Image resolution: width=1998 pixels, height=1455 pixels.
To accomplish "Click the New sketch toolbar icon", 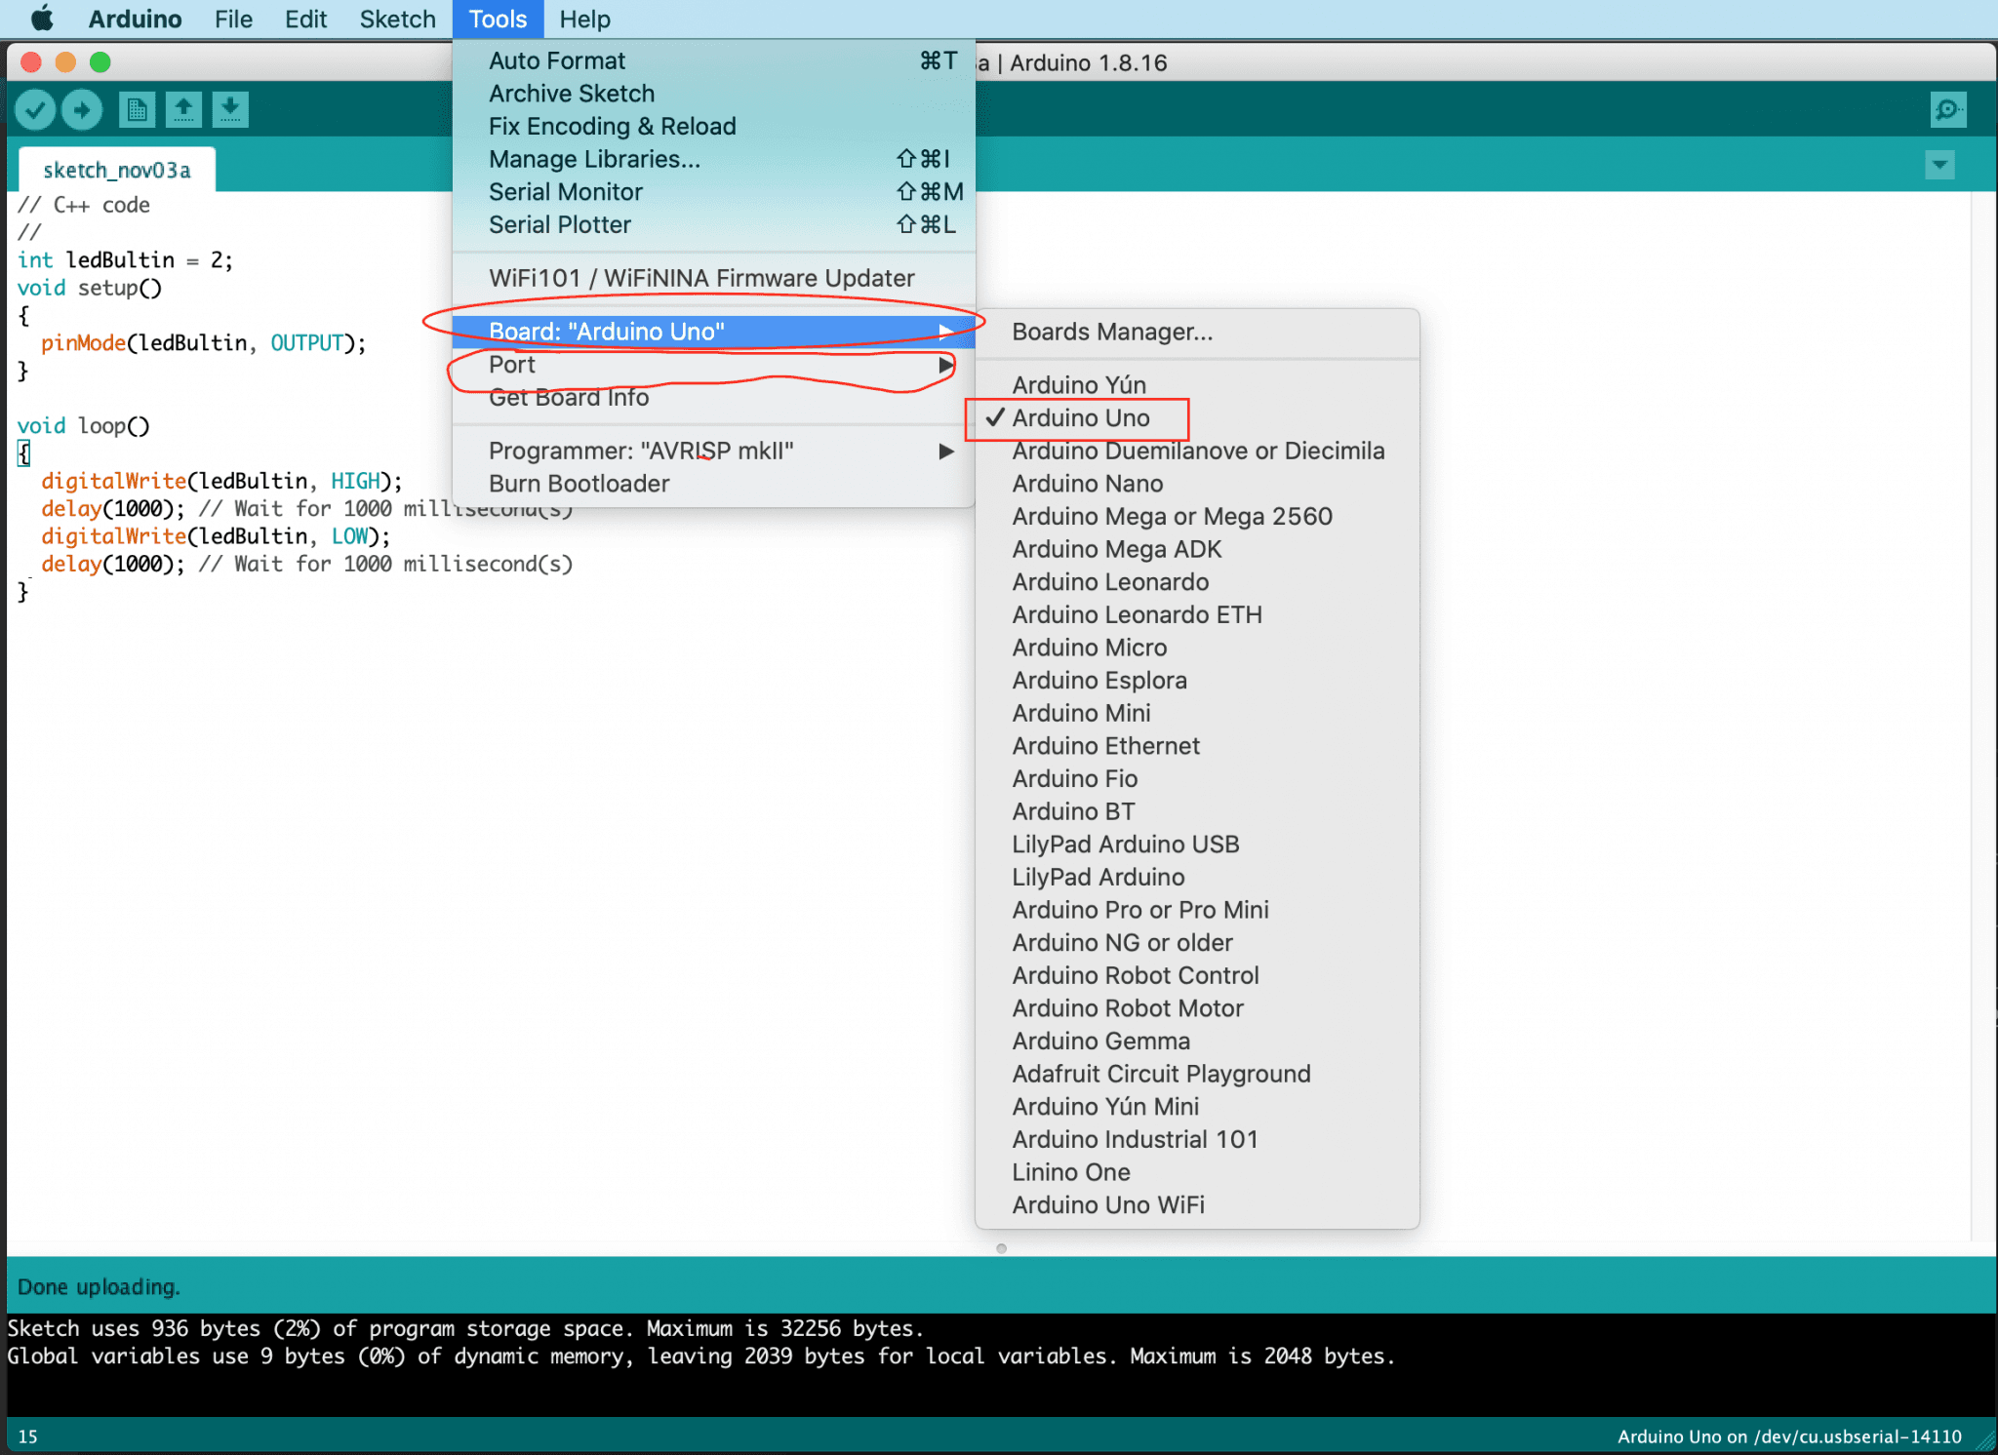I will coord(137,109).
